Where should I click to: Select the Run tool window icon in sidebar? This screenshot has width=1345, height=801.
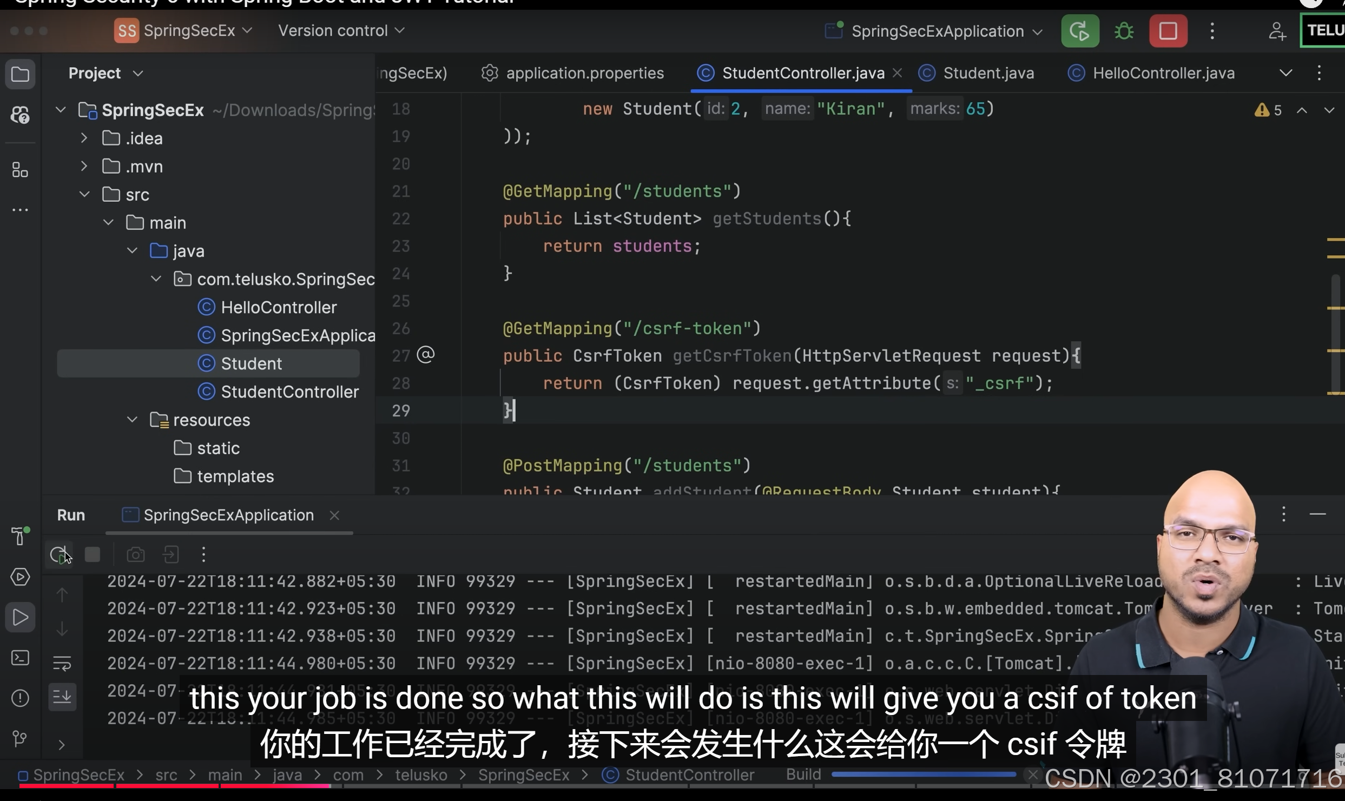20,617
